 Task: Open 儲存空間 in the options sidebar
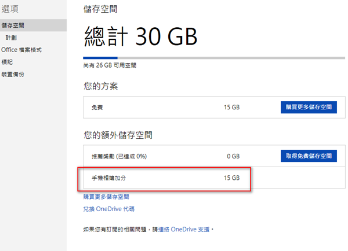tap(13, 25)
